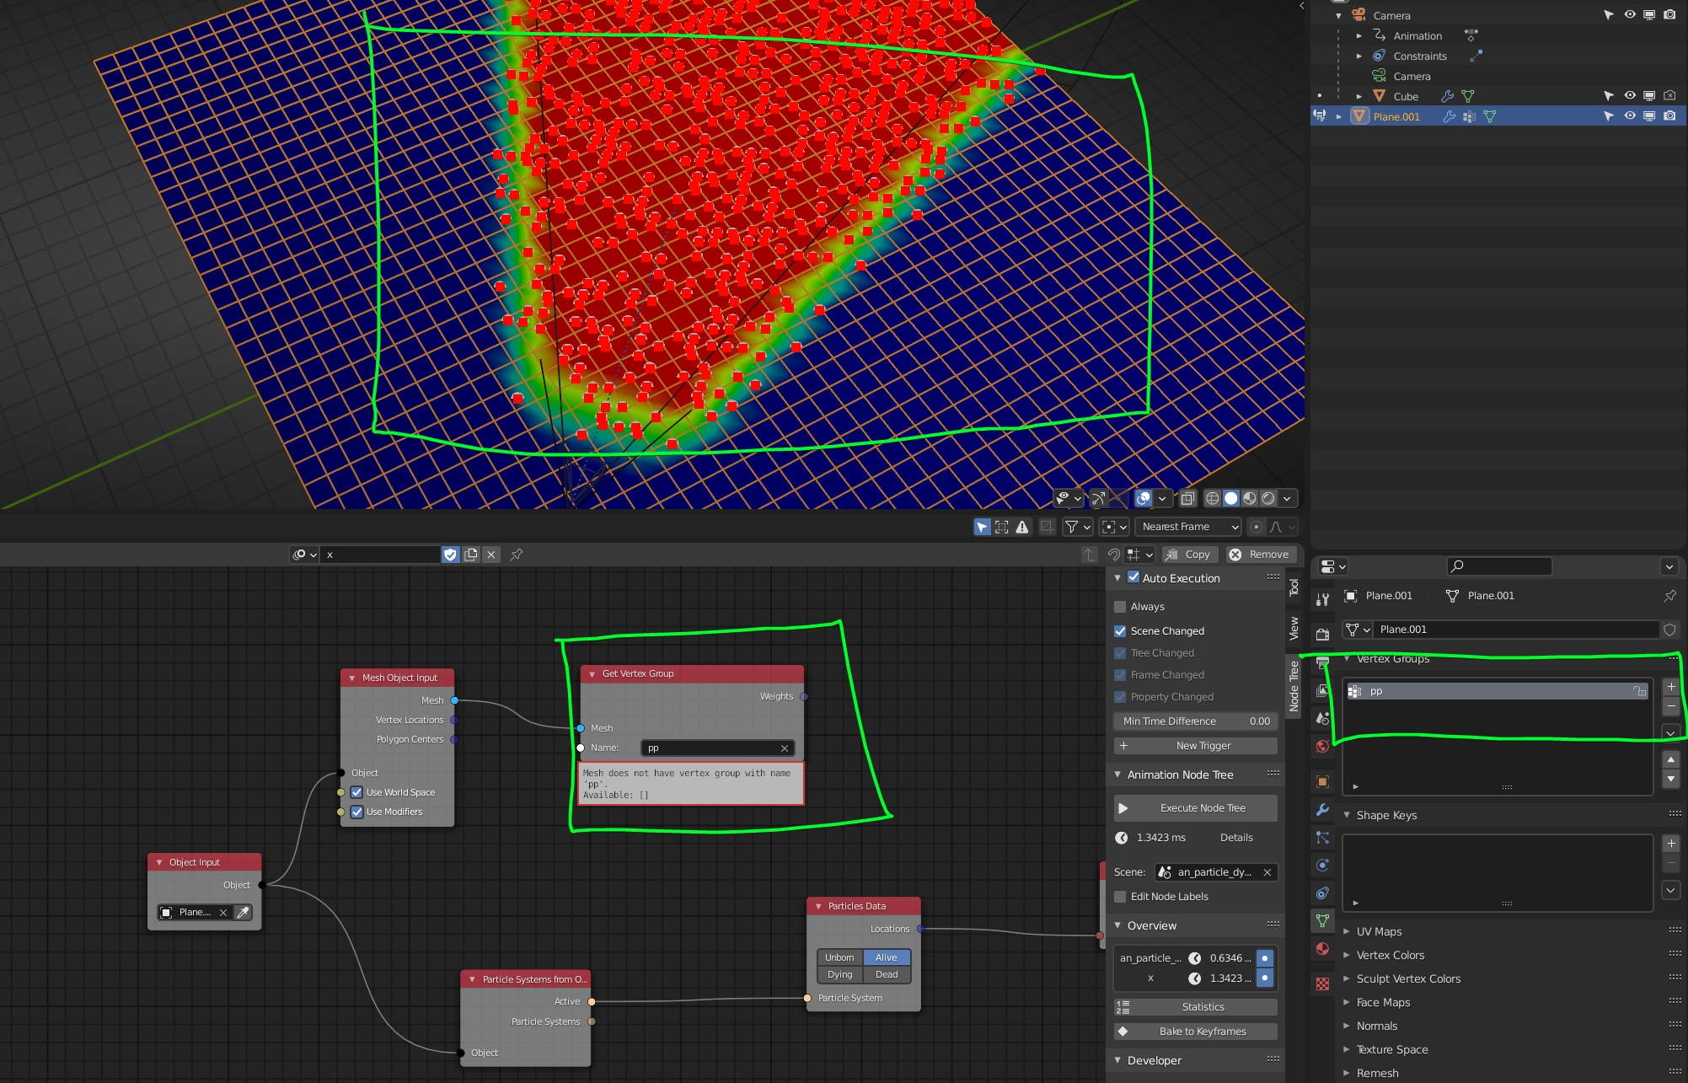
Task: Expand the Camera item in the outliner
Action: pos(1339,14)
